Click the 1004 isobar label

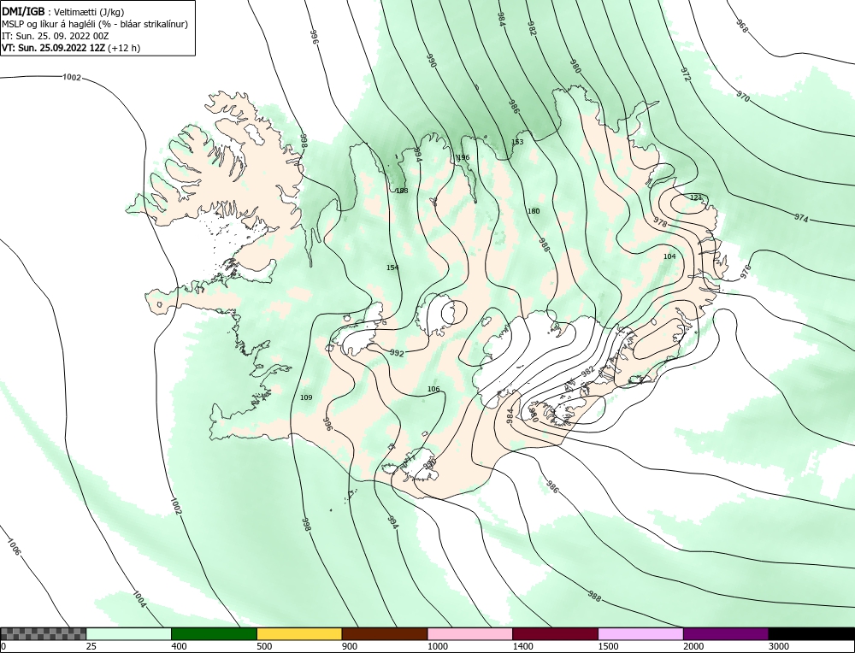pos(139,599)
